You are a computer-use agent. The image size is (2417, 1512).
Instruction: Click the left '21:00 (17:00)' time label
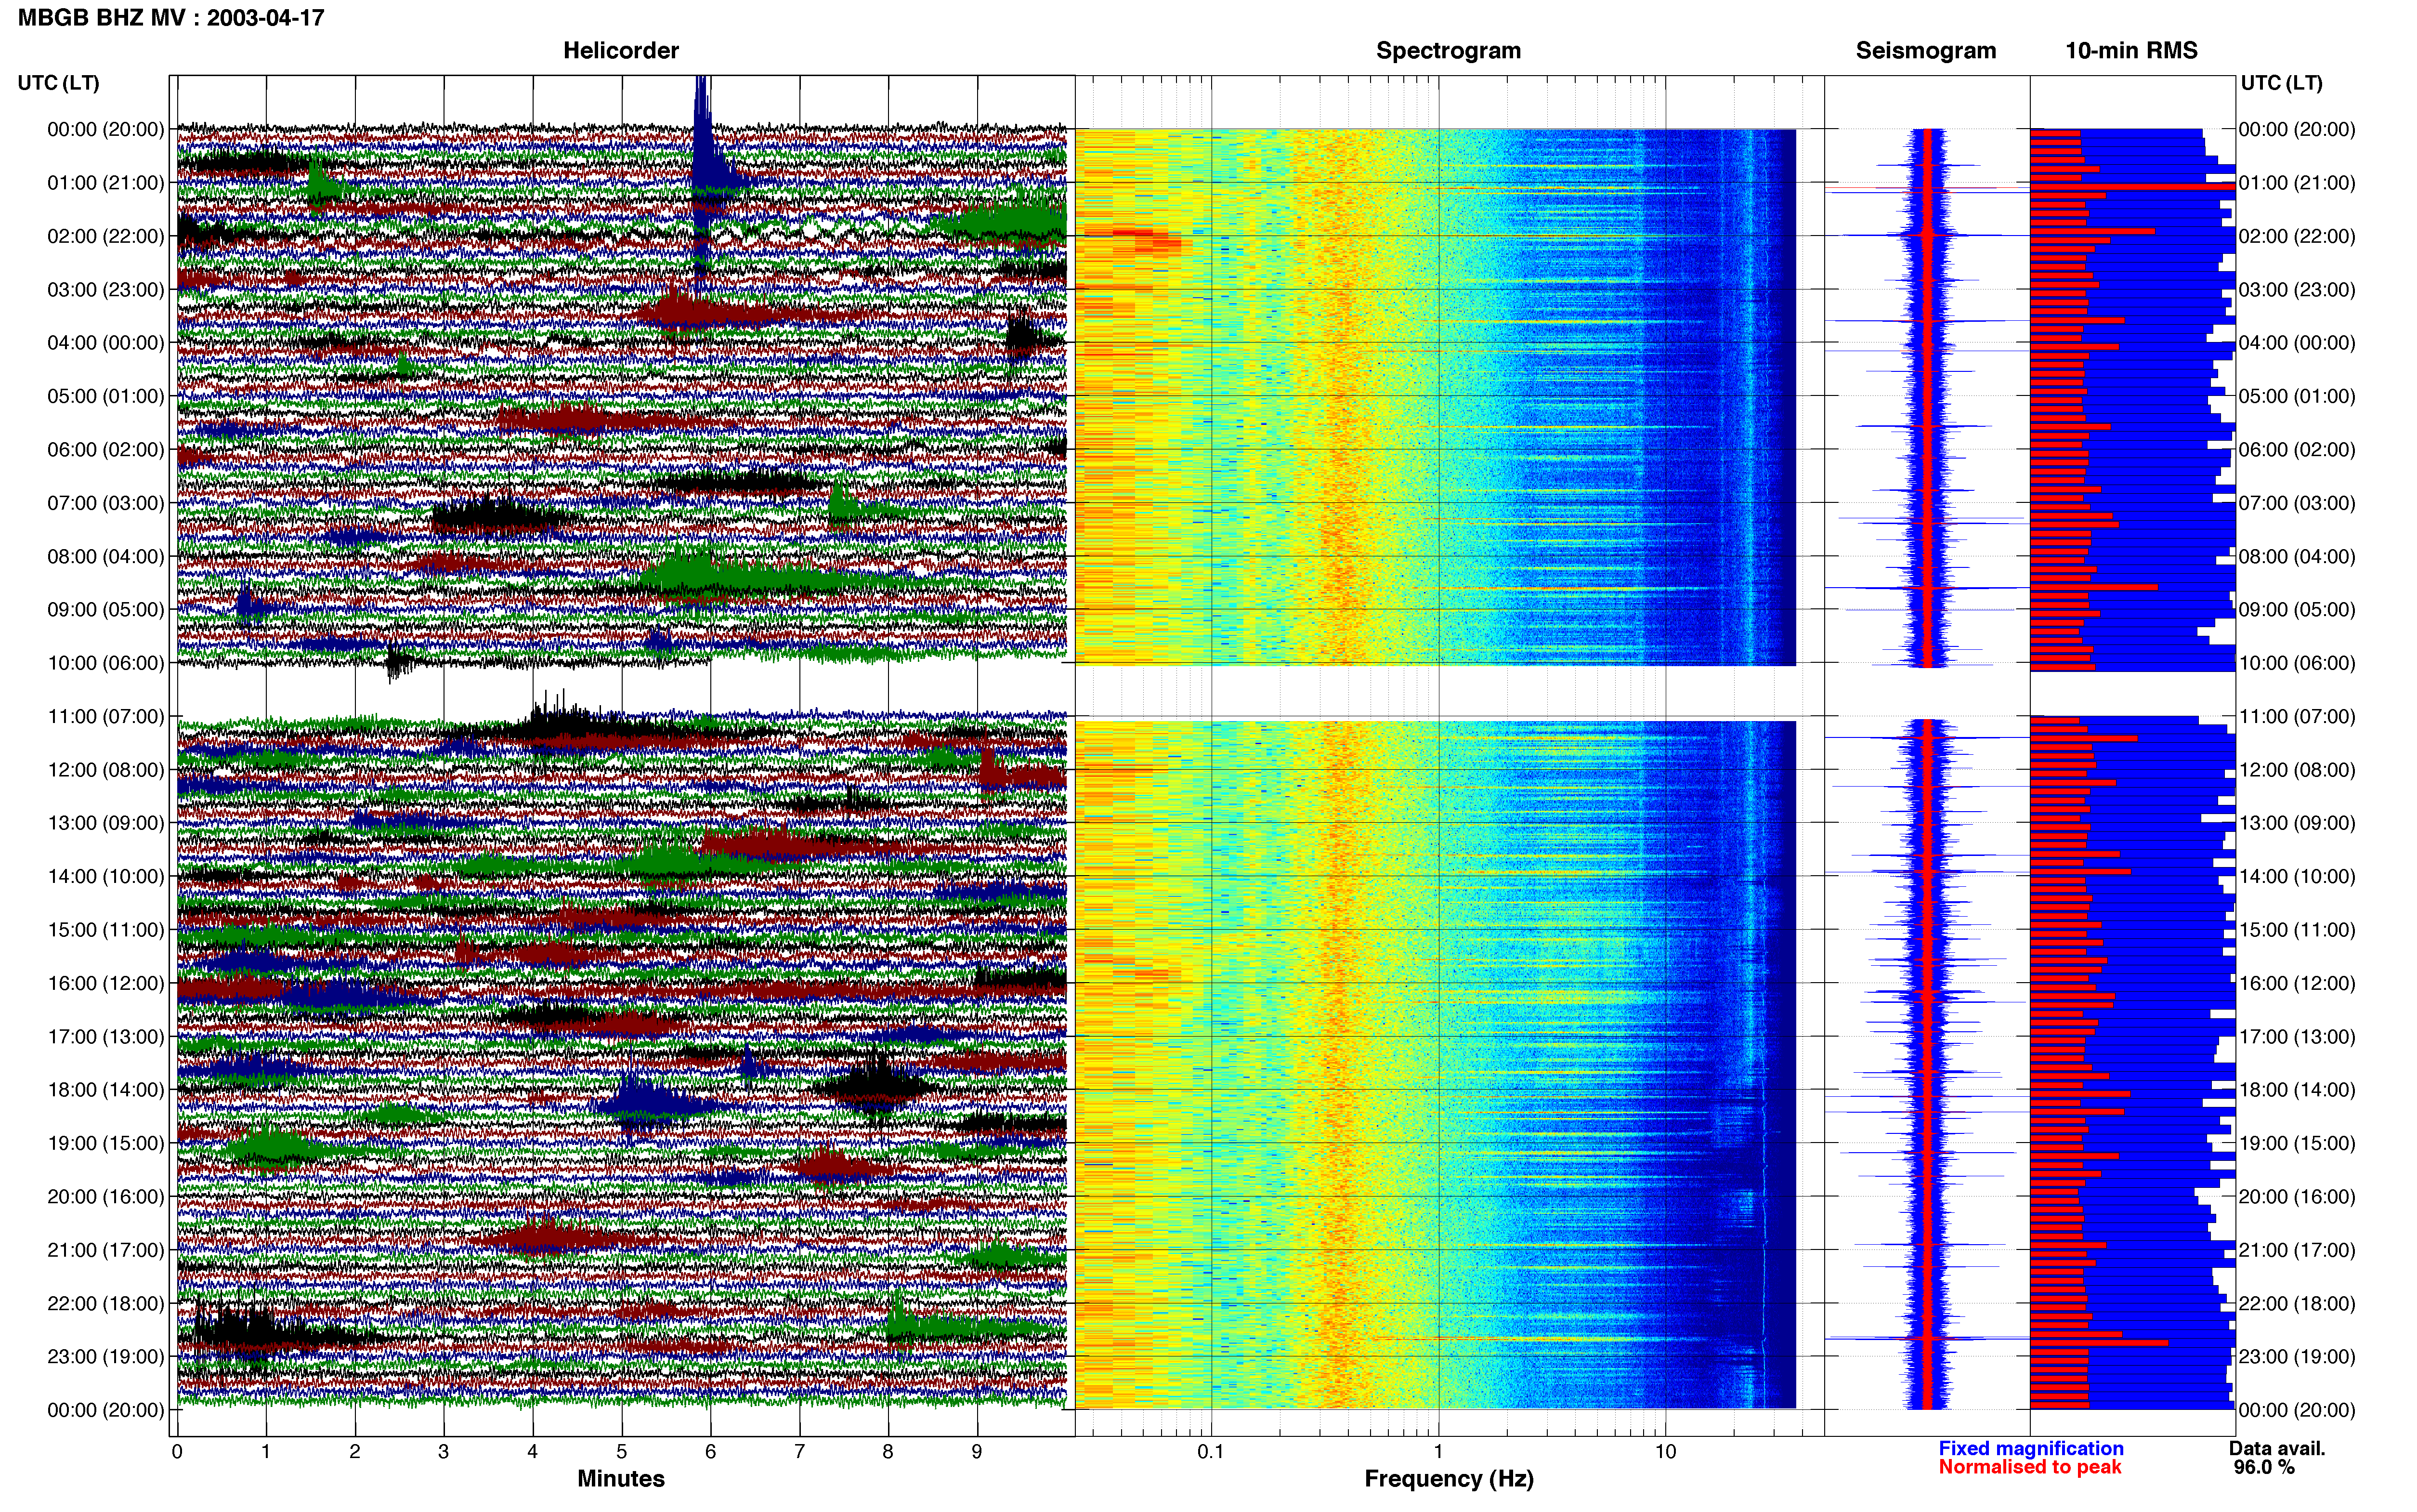(x=105, y=1249)
